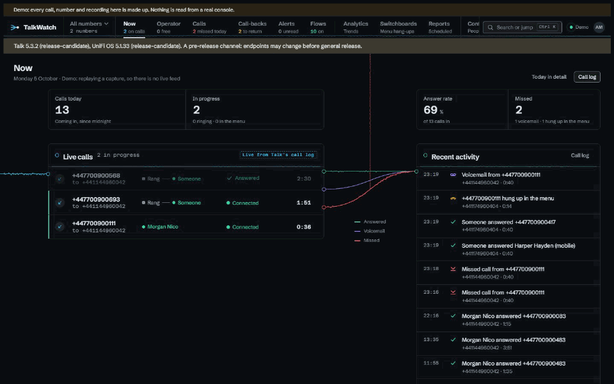Click the 1:51 call duration
Screen dimensions: 614x384
click(303, 203)
